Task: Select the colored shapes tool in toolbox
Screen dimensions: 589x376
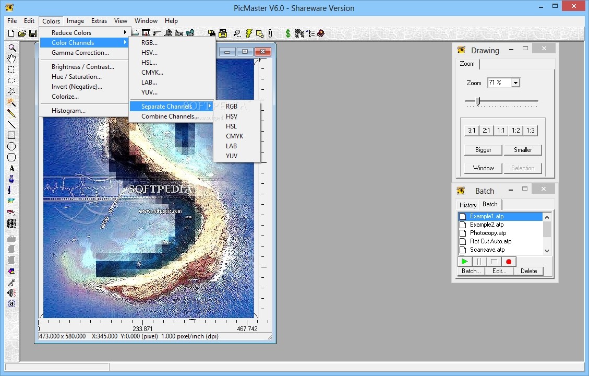Action: (x=11, y=271)
